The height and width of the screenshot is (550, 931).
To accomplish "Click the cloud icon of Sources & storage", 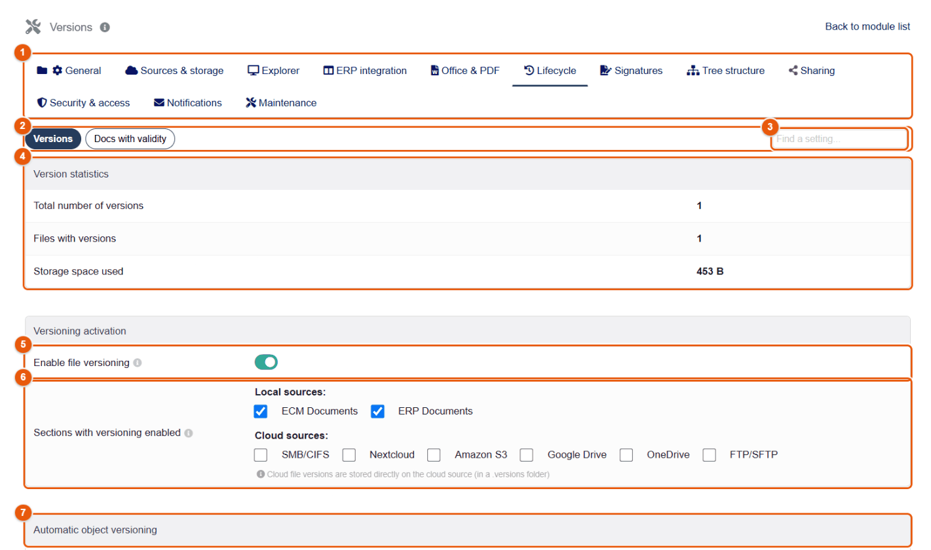I will click(x=131, y=71).
